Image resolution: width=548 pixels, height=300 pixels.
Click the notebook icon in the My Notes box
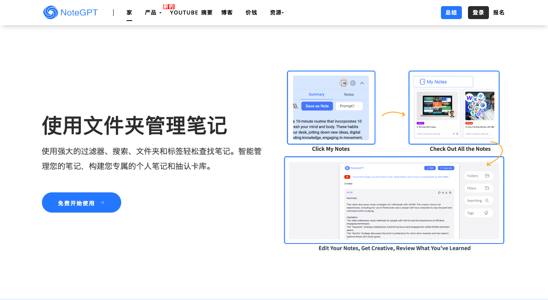pyautogui.click(x=422, y=82)
